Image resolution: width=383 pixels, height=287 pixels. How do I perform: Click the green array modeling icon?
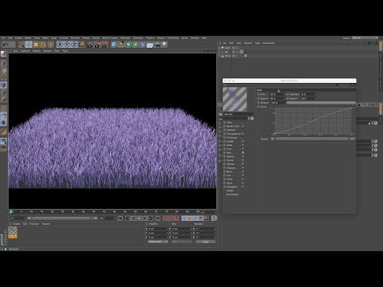pyautogui.click(x=136, y=45)
